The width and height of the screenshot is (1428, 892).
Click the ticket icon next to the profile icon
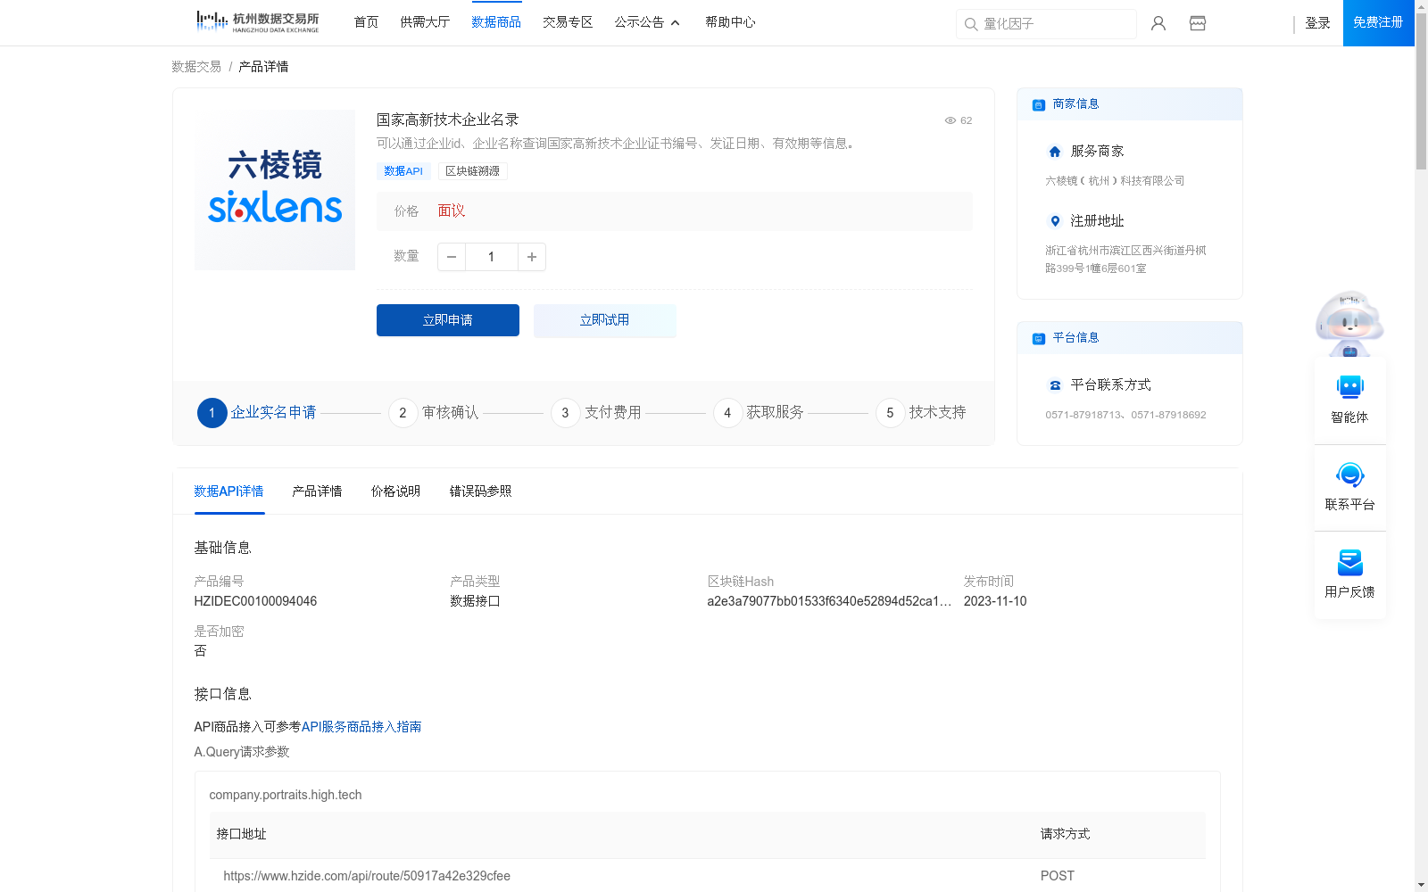(1197, 23)
